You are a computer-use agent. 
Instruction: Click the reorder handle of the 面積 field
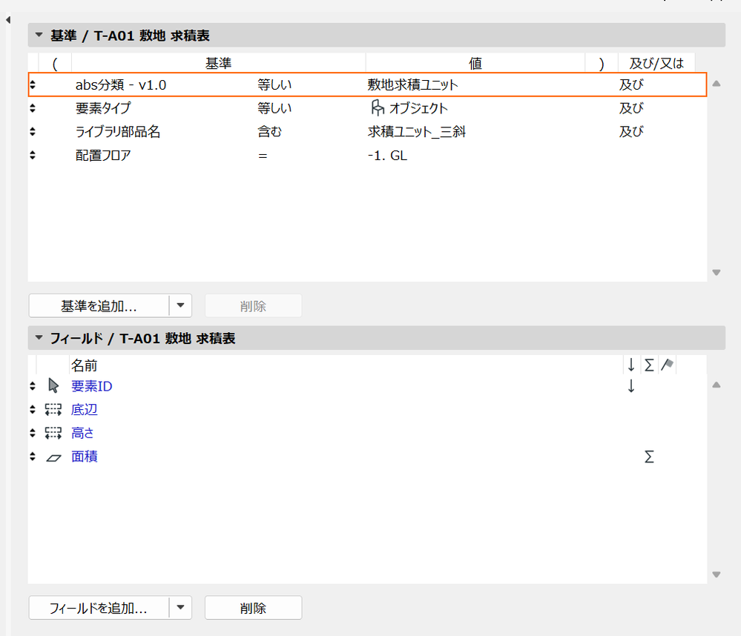pos(33,456)
